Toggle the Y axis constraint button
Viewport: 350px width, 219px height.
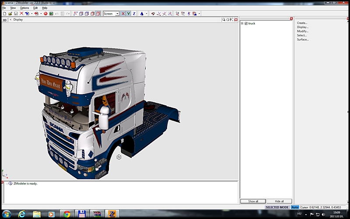tap(128, 14)
